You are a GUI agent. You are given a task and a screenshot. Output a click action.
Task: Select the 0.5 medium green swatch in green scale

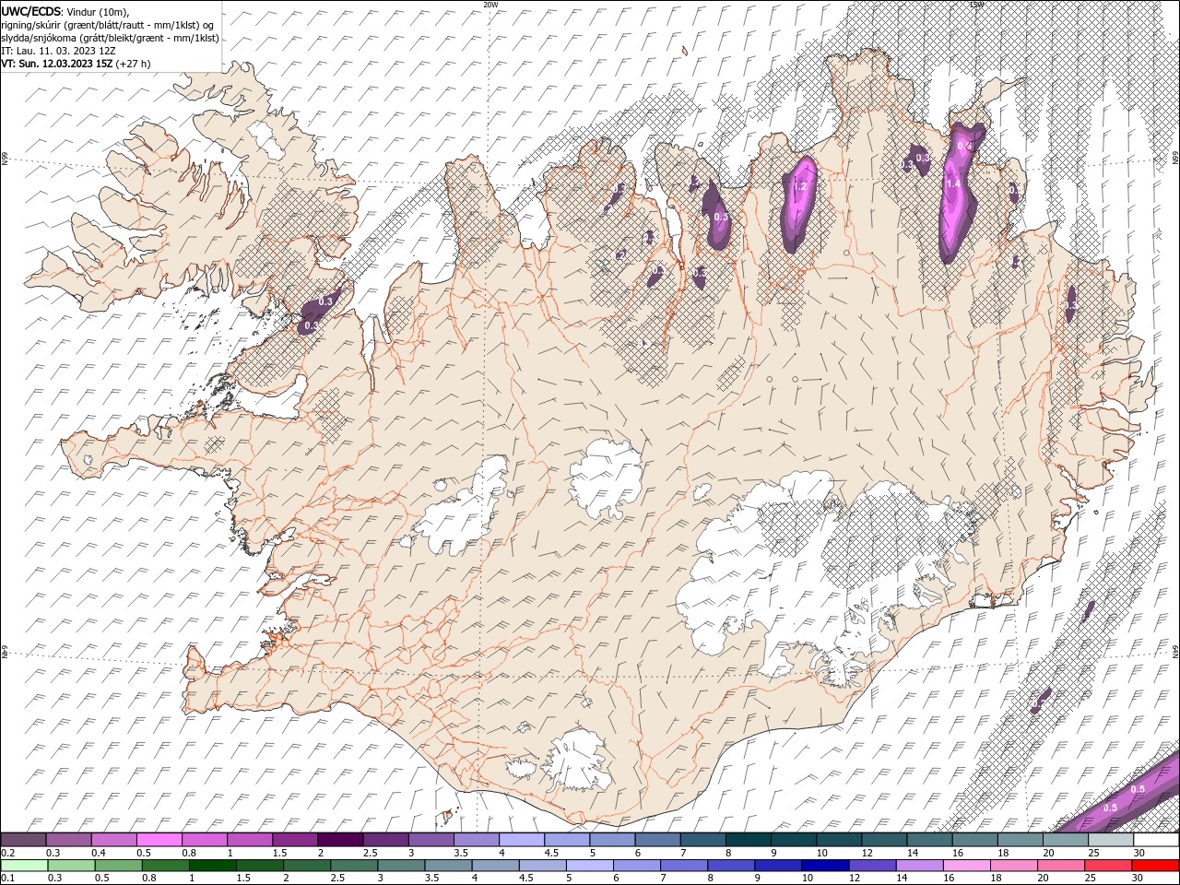click(118, 866)
